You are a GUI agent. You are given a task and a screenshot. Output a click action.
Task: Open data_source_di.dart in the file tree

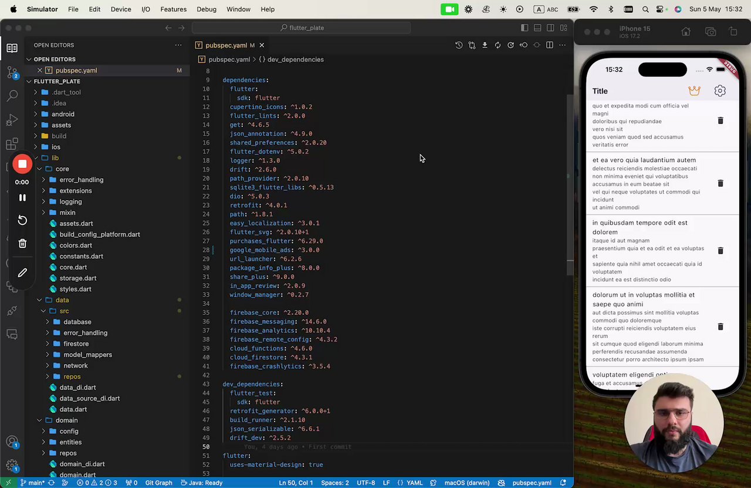tap(89, 398)
